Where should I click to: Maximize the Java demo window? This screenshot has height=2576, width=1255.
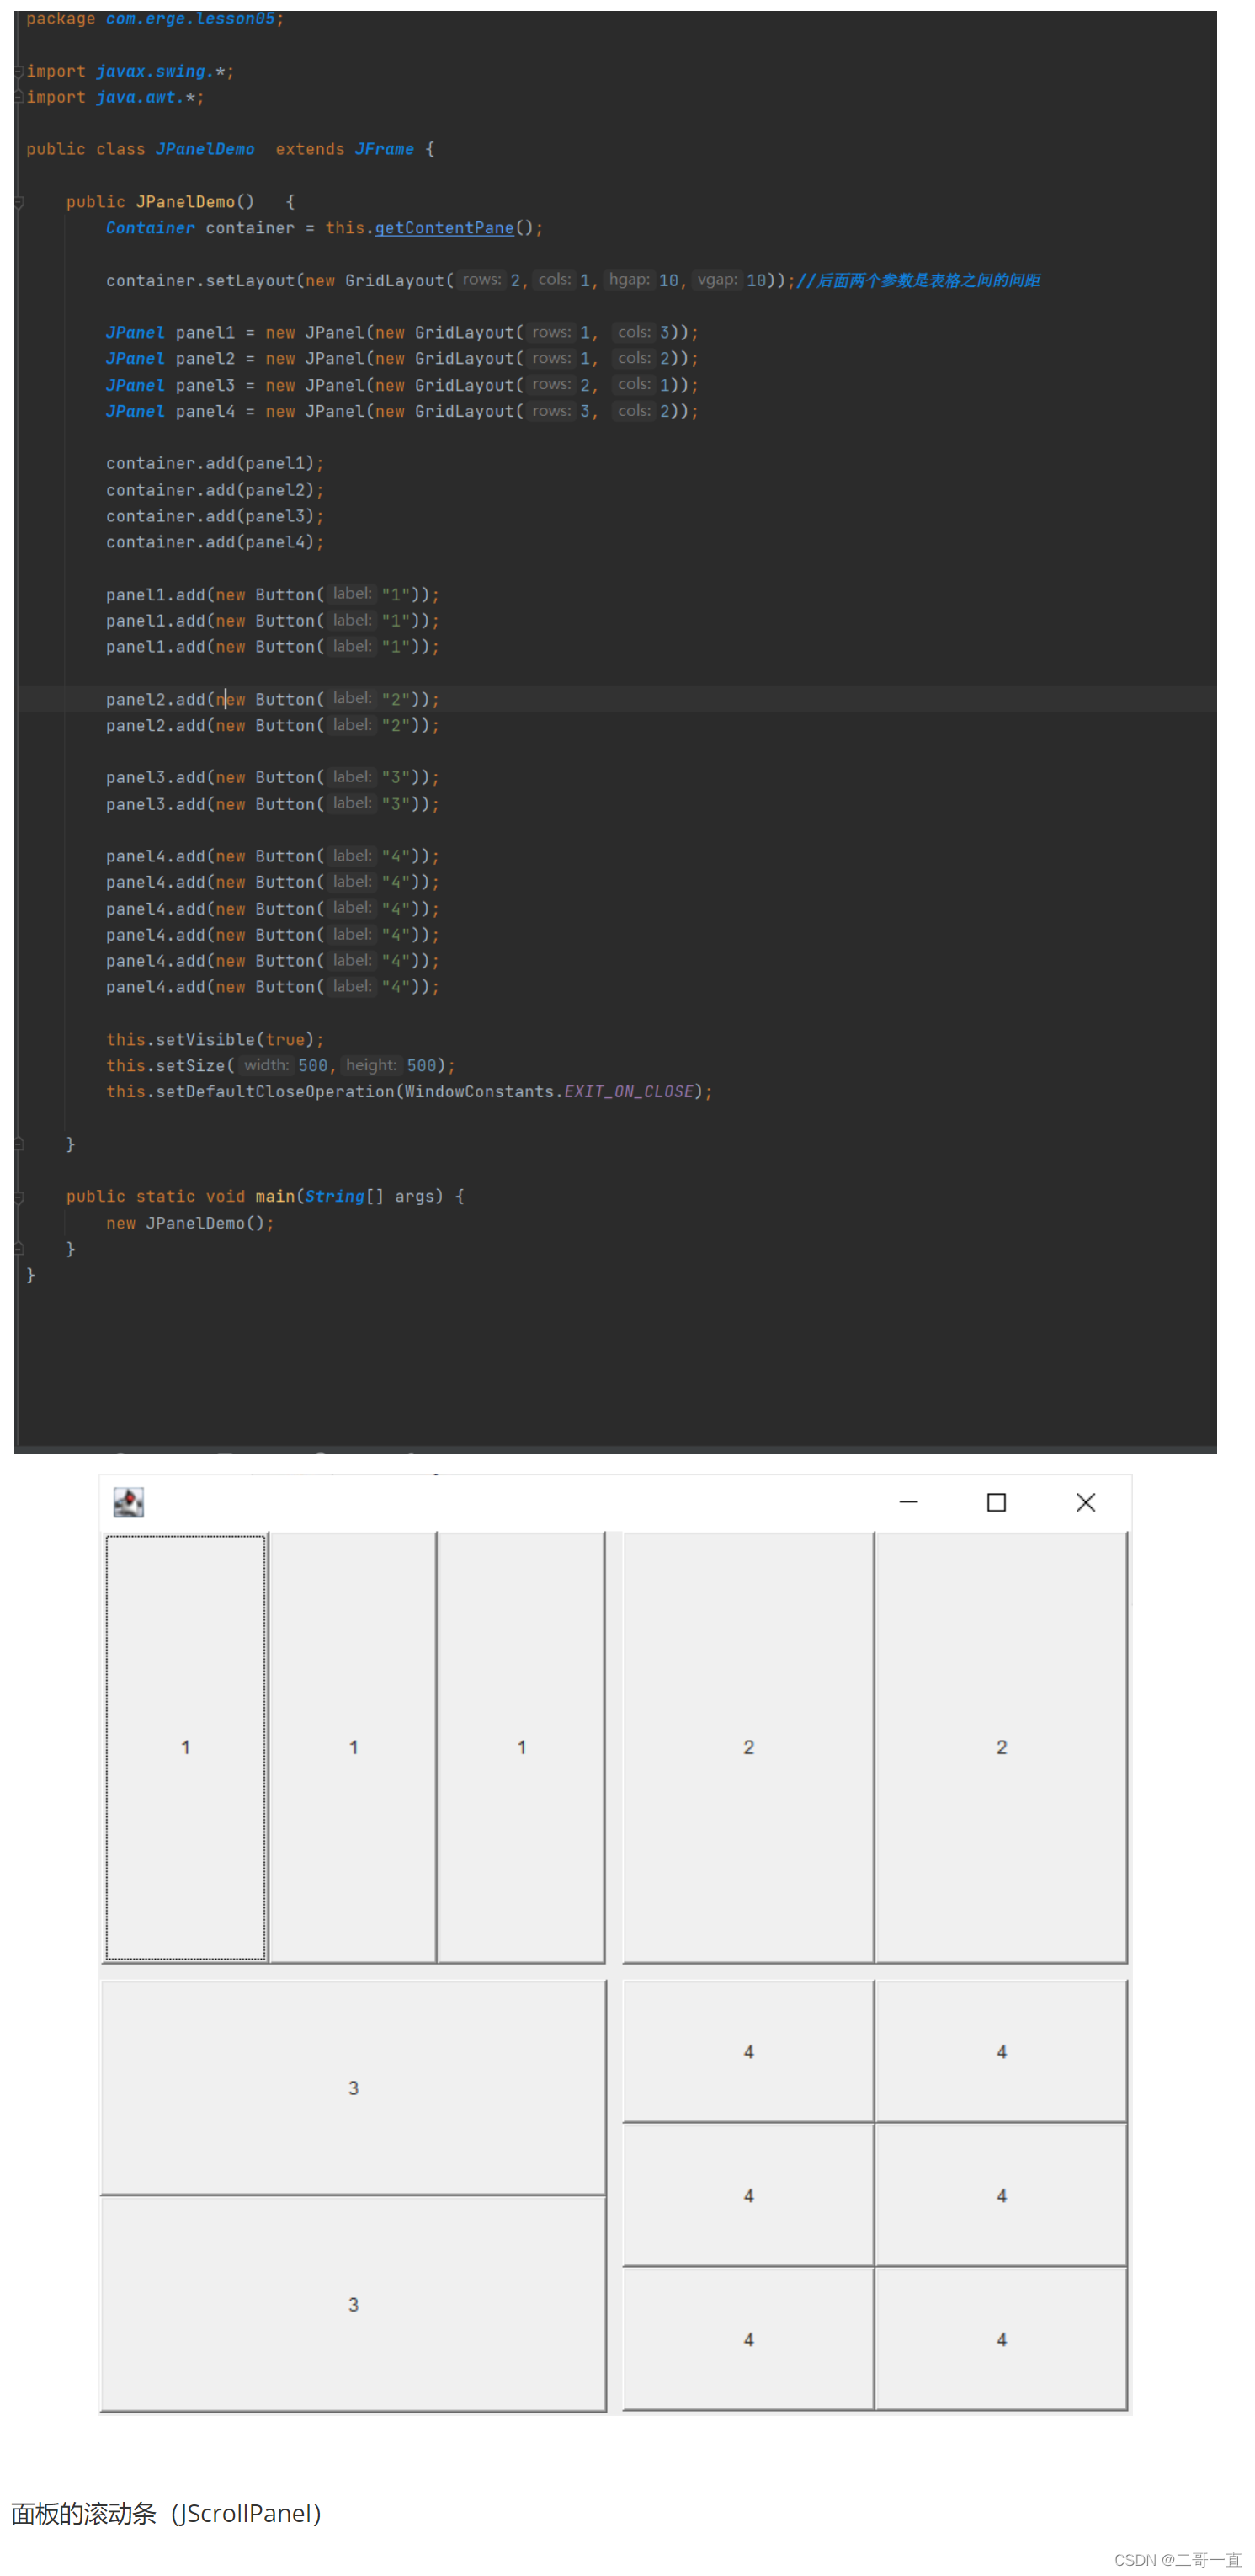click(x=997, y=1502)
